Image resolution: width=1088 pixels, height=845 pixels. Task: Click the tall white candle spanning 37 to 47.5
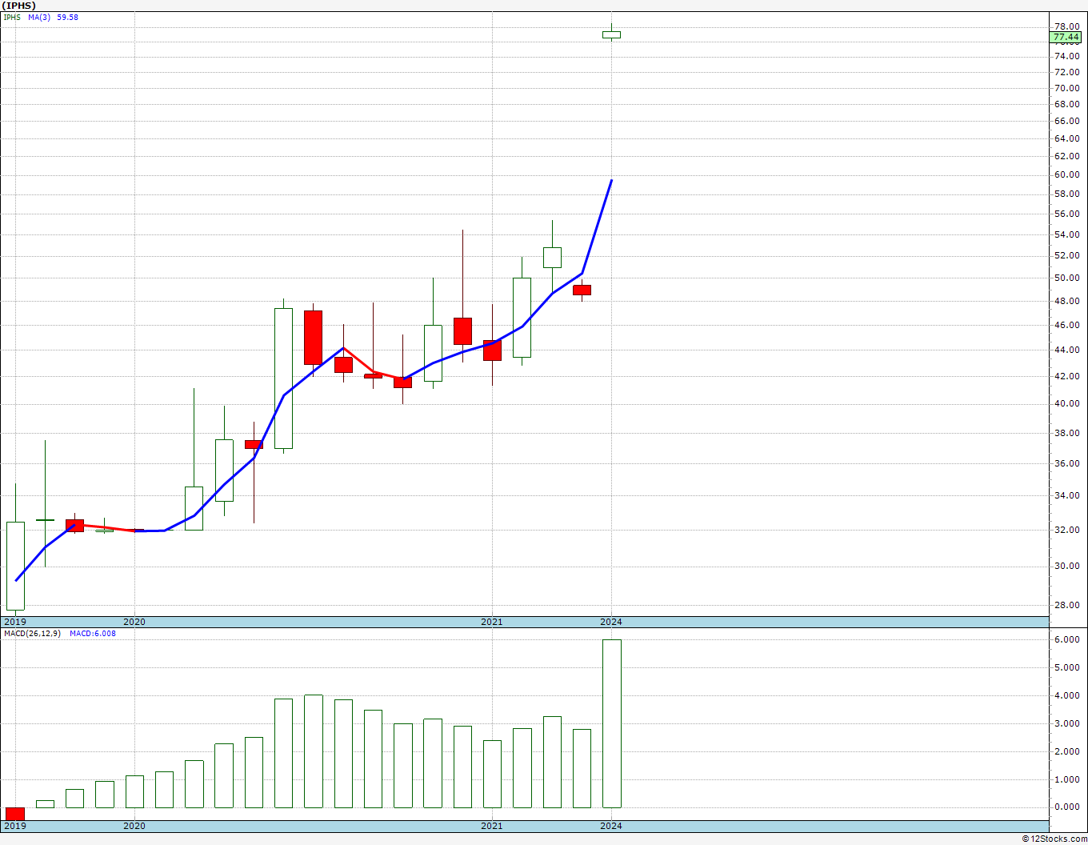click(283, 378)
